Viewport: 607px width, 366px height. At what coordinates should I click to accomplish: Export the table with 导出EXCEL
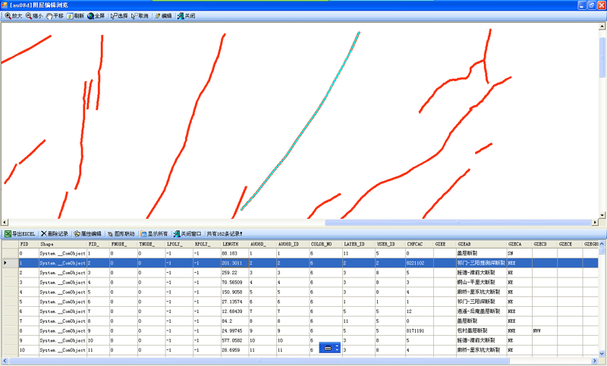(x=20, y=234)
